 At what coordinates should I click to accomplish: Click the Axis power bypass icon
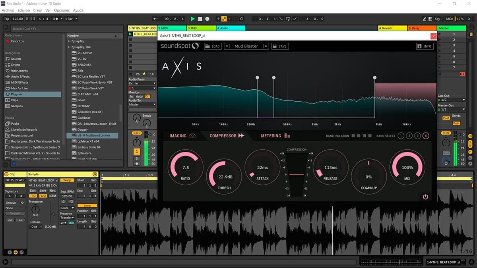tap(425, 197)
